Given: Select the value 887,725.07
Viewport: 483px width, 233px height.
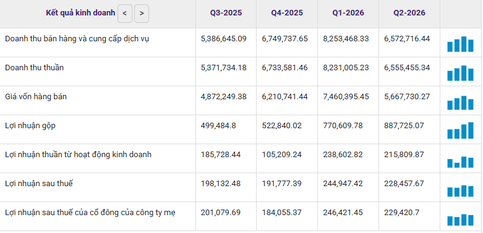Looking at the screenshot, I should [404, 126].
